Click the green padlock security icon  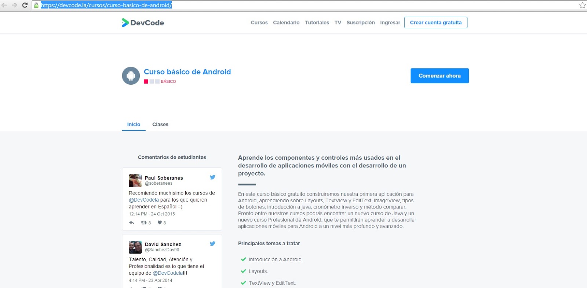tap(36, 5)
